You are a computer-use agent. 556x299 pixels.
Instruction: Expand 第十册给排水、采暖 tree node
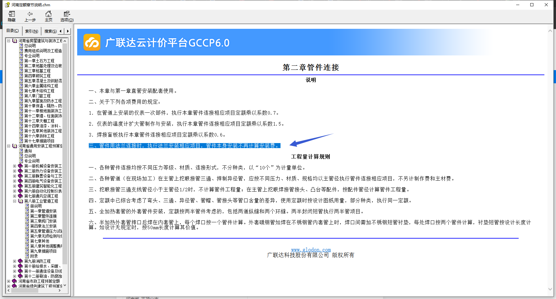(x=14, y=266)
